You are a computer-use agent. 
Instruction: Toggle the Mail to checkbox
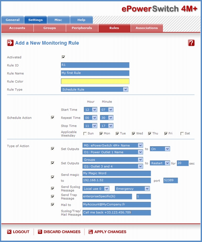53,205
